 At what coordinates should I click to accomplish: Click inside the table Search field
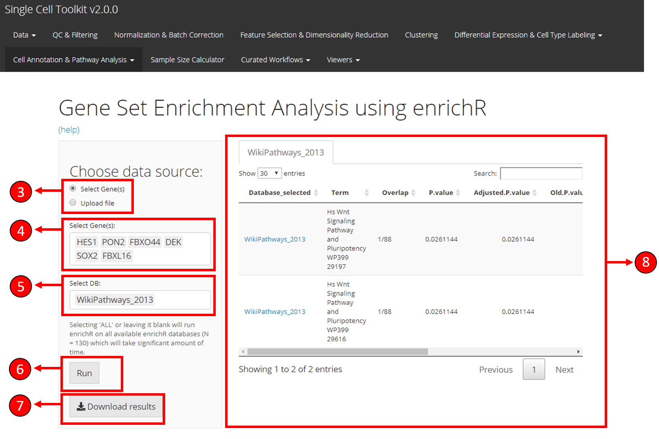click(541, 173)
